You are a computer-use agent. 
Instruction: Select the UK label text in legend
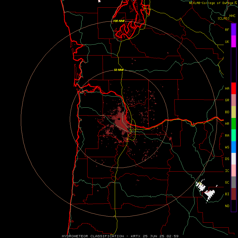[x=227, y=42]
